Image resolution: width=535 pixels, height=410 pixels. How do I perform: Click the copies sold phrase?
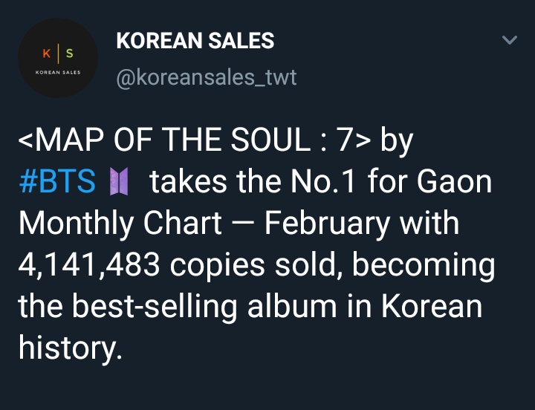pyautogui.click(x=253, y=265)
